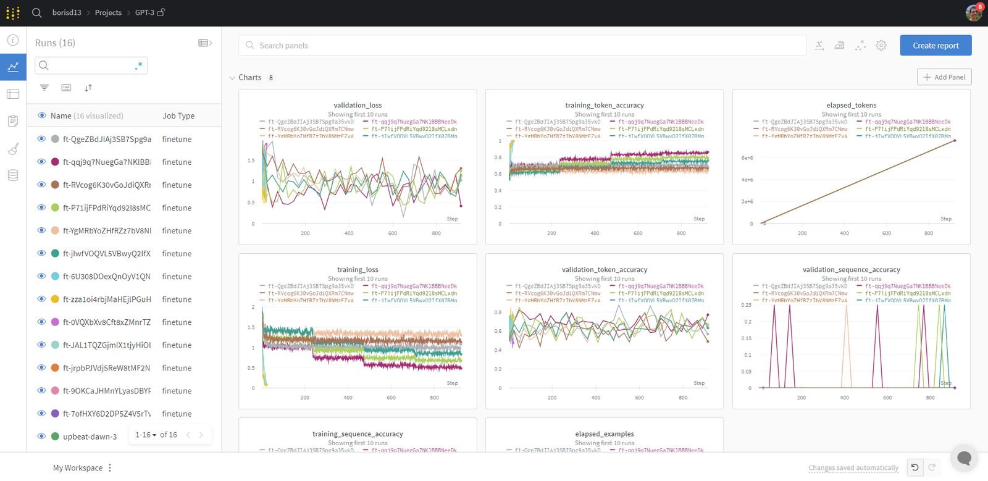The height and width of the screenshot is (481, 988).
Task: Toggle visibility of all runs in header
Action: coord(42,115)
